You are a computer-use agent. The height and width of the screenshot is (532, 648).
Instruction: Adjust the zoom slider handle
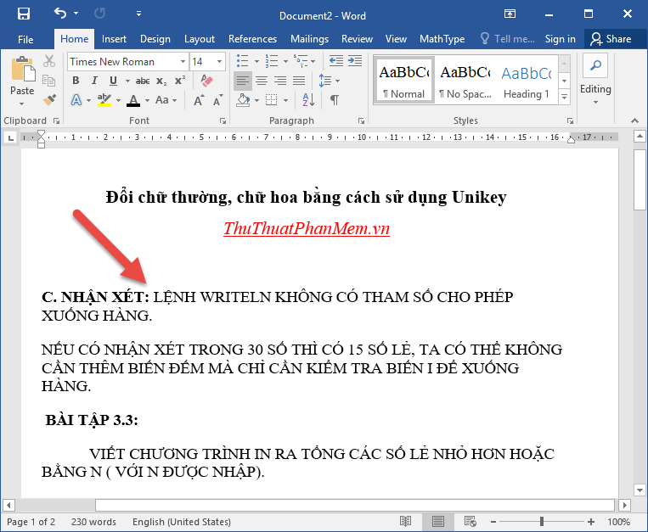pyautogui.click(x=541, y=522)
